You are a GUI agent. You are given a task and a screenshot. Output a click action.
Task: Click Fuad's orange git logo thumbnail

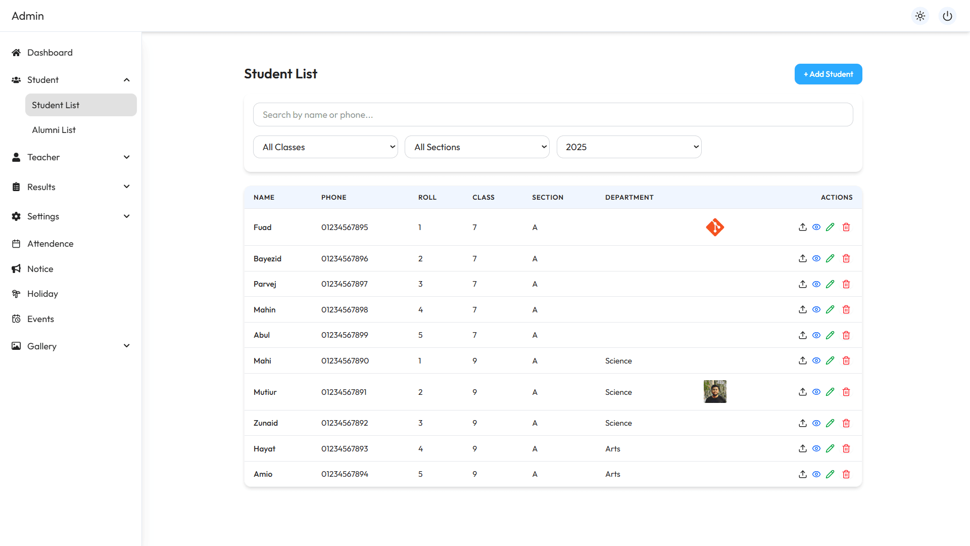pos(715,227)
